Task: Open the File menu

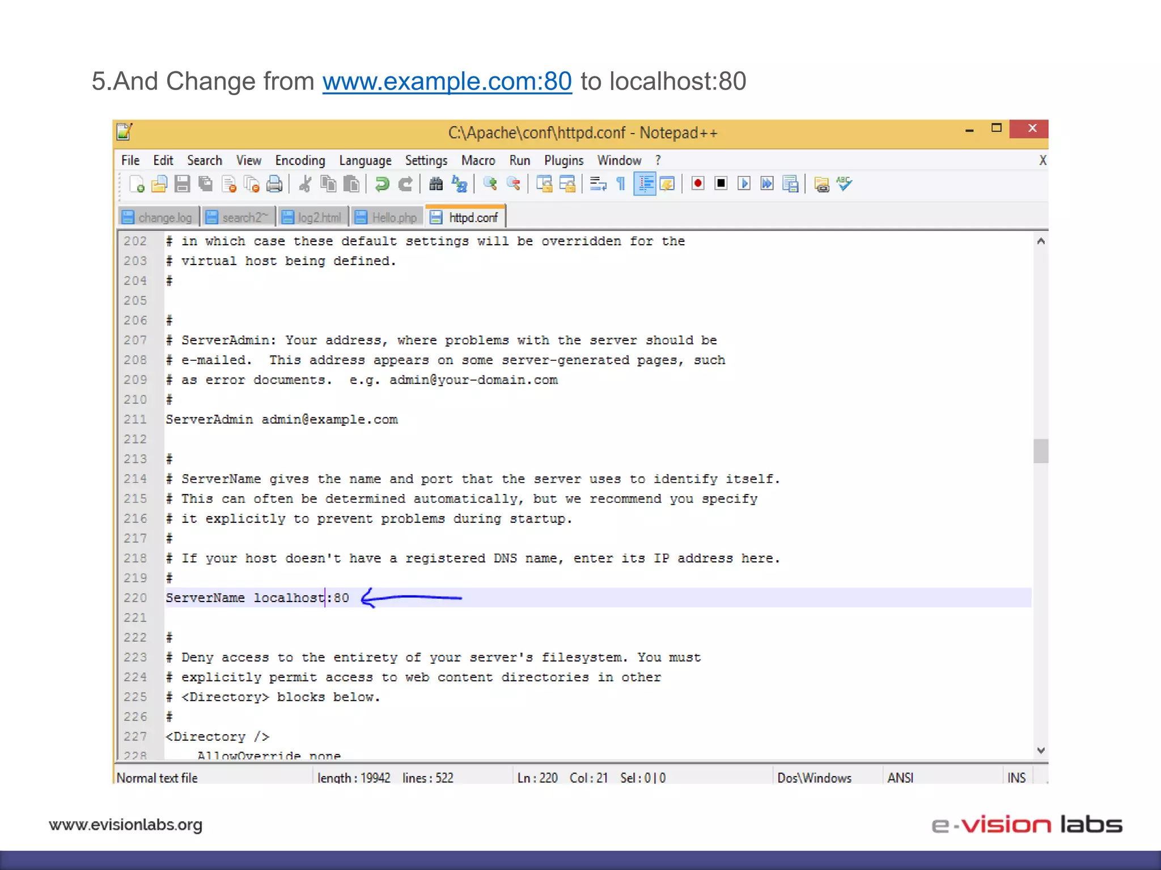Action: point(130,160)
